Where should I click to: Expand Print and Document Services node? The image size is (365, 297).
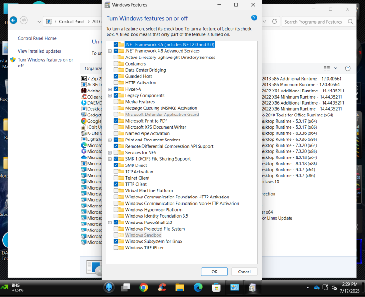110,140
